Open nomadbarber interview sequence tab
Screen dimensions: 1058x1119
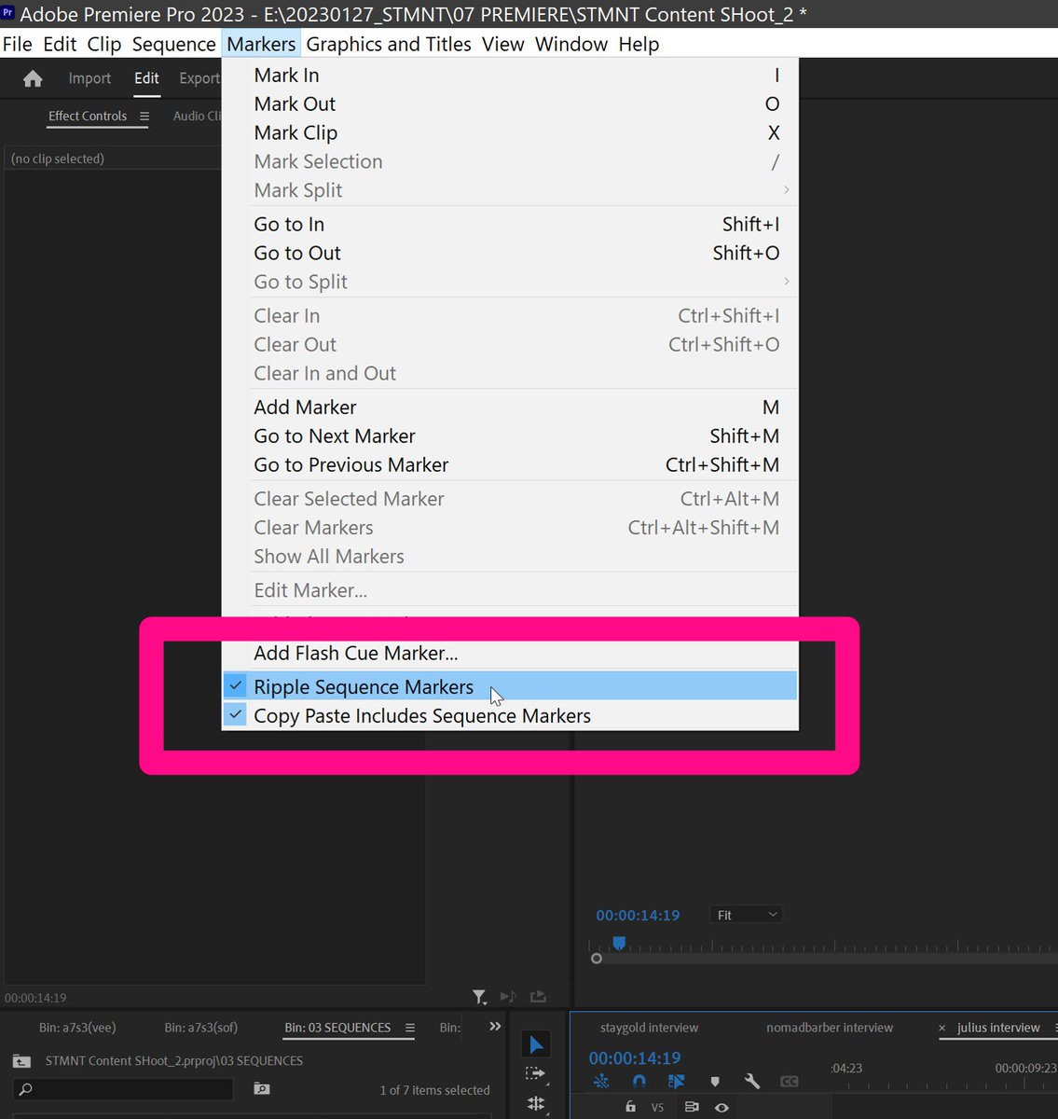[830, 1028]
